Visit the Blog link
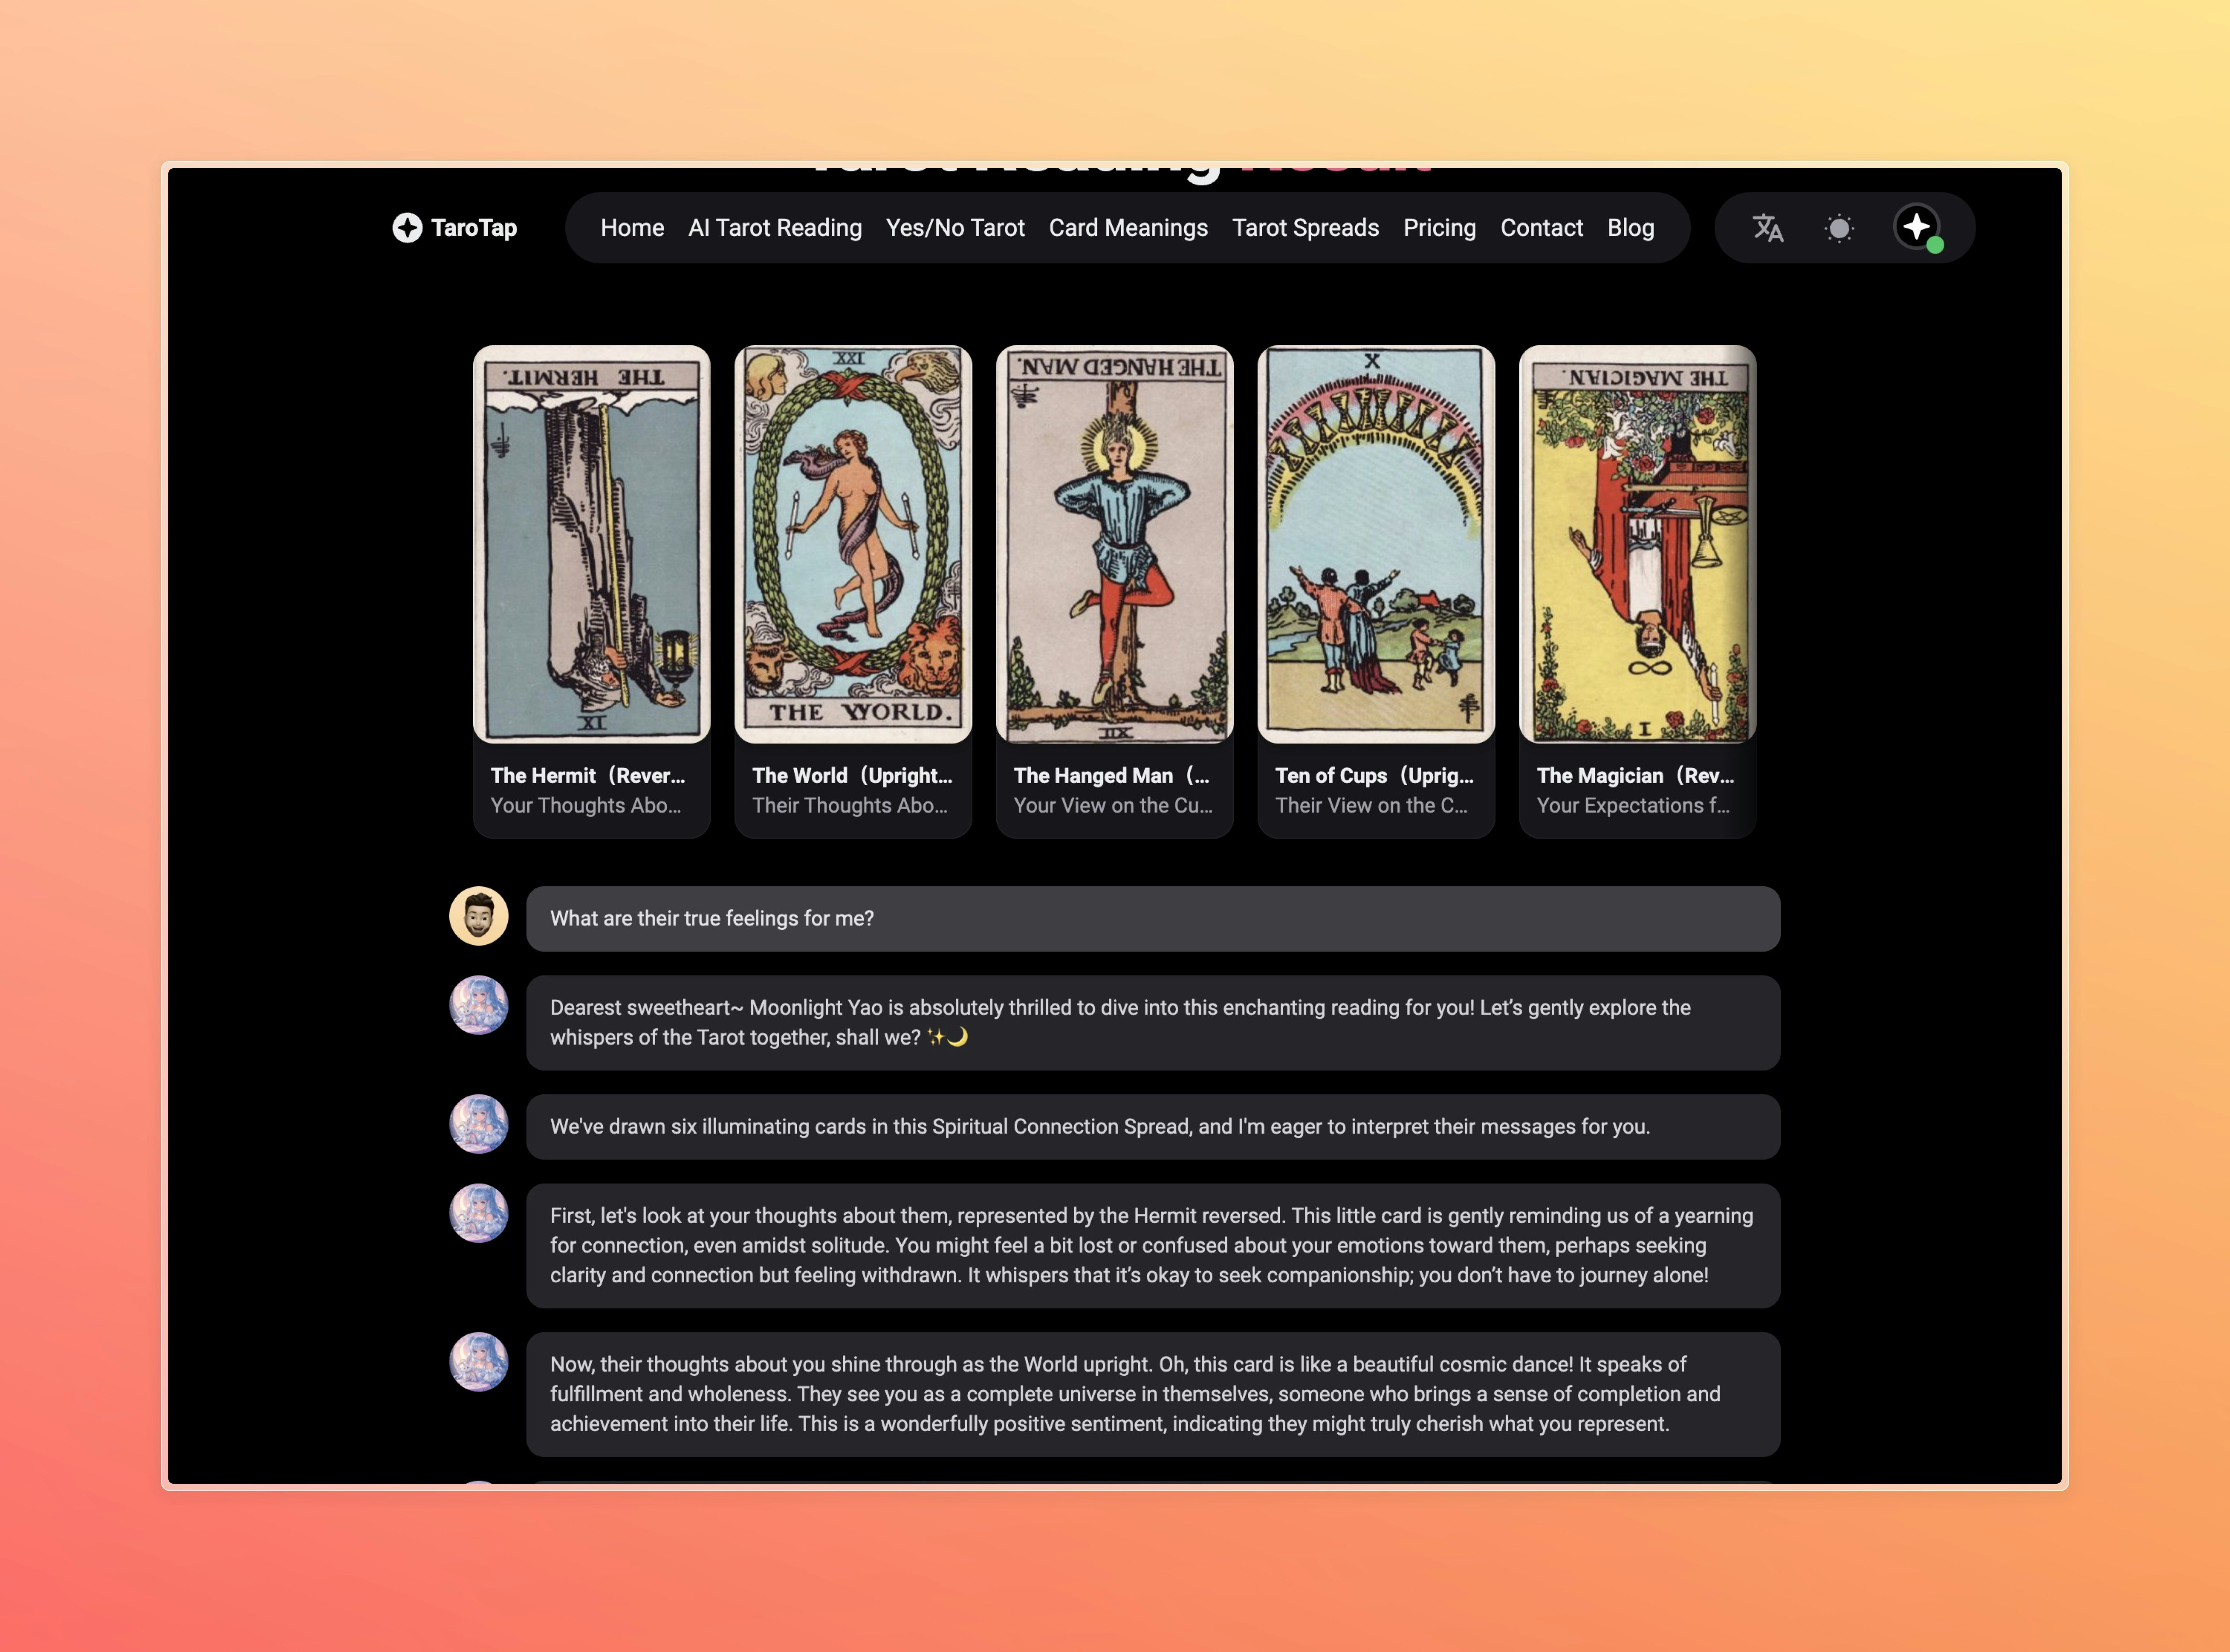This screenshot has width=2230, height=1652. (x=1630, y=228)
